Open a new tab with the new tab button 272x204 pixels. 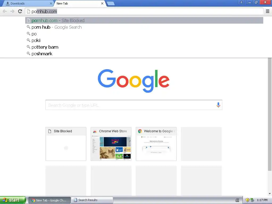point(111,3)
